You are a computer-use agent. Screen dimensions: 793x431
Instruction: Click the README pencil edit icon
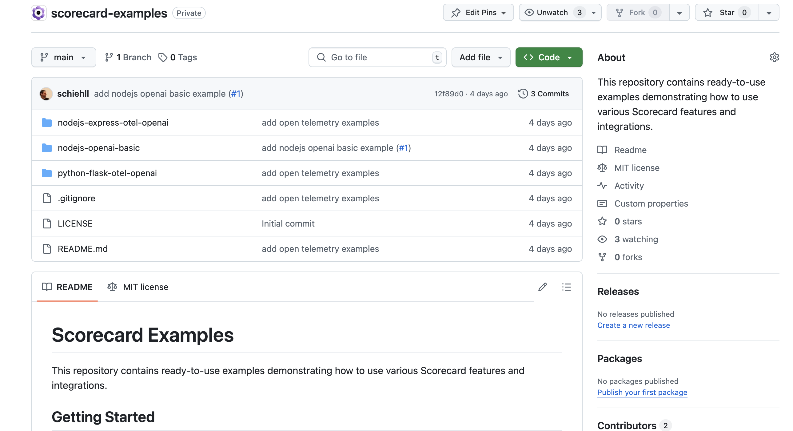[542, 287]
